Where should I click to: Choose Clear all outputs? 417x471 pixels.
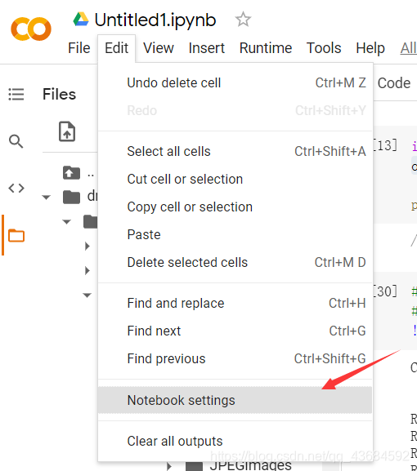tap(235, 442)
